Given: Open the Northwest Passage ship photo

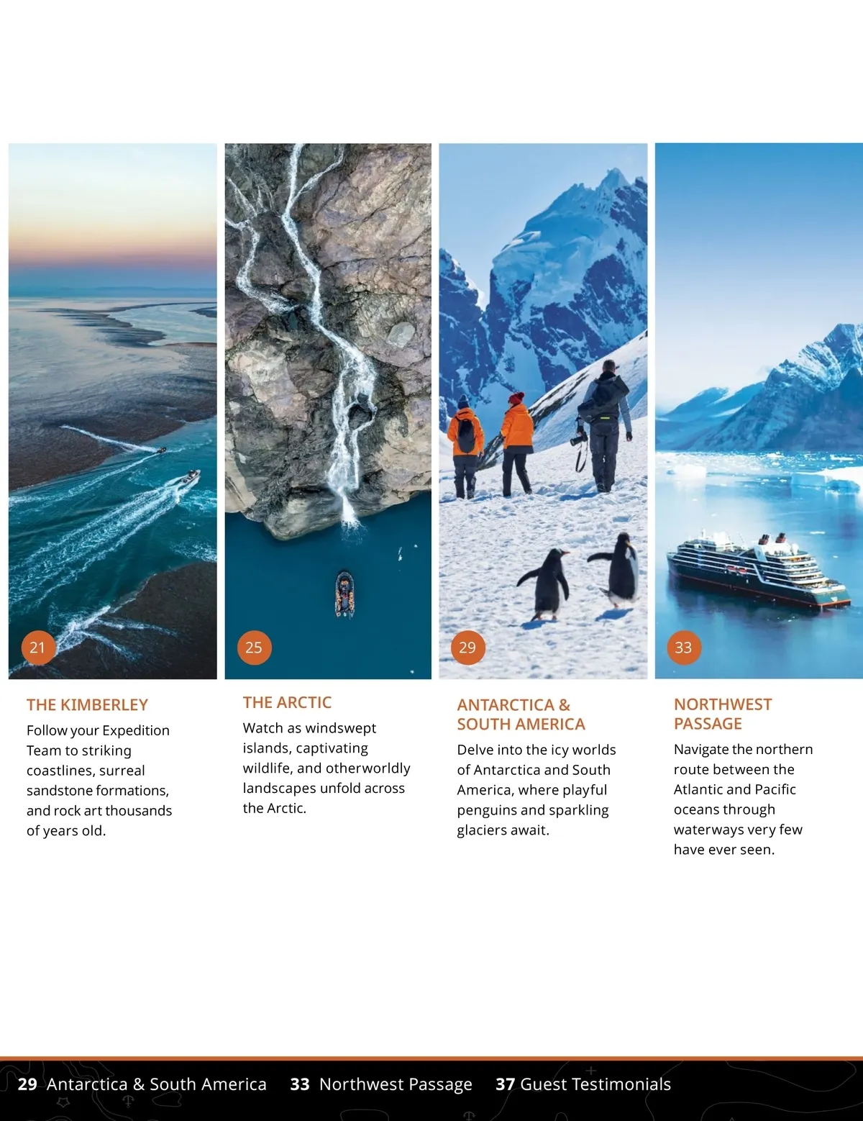Looking at the screenshot, I should (759, 411).
